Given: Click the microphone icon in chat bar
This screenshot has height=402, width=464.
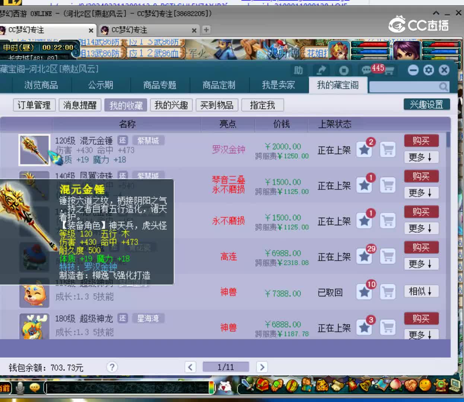Looking at the screenshot, I should (x=20, y=388).
